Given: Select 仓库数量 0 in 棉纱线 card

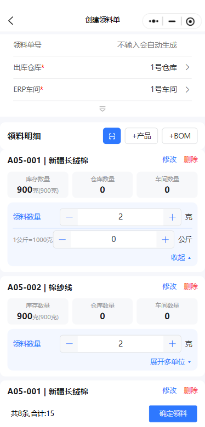Looking at the screenshot, I should coord(102,311).
